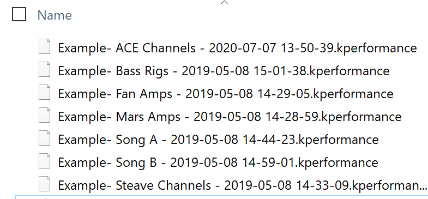Select Example- Song A kperformance file name
This screenshot has width=428, height=199.
[x=219, y=140]
